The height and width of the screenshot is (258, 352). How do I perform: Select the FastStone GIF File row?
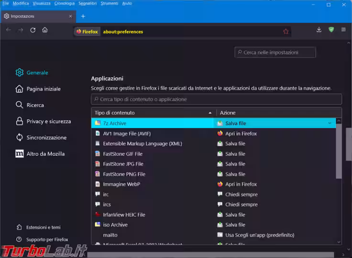tap(213, 154)
